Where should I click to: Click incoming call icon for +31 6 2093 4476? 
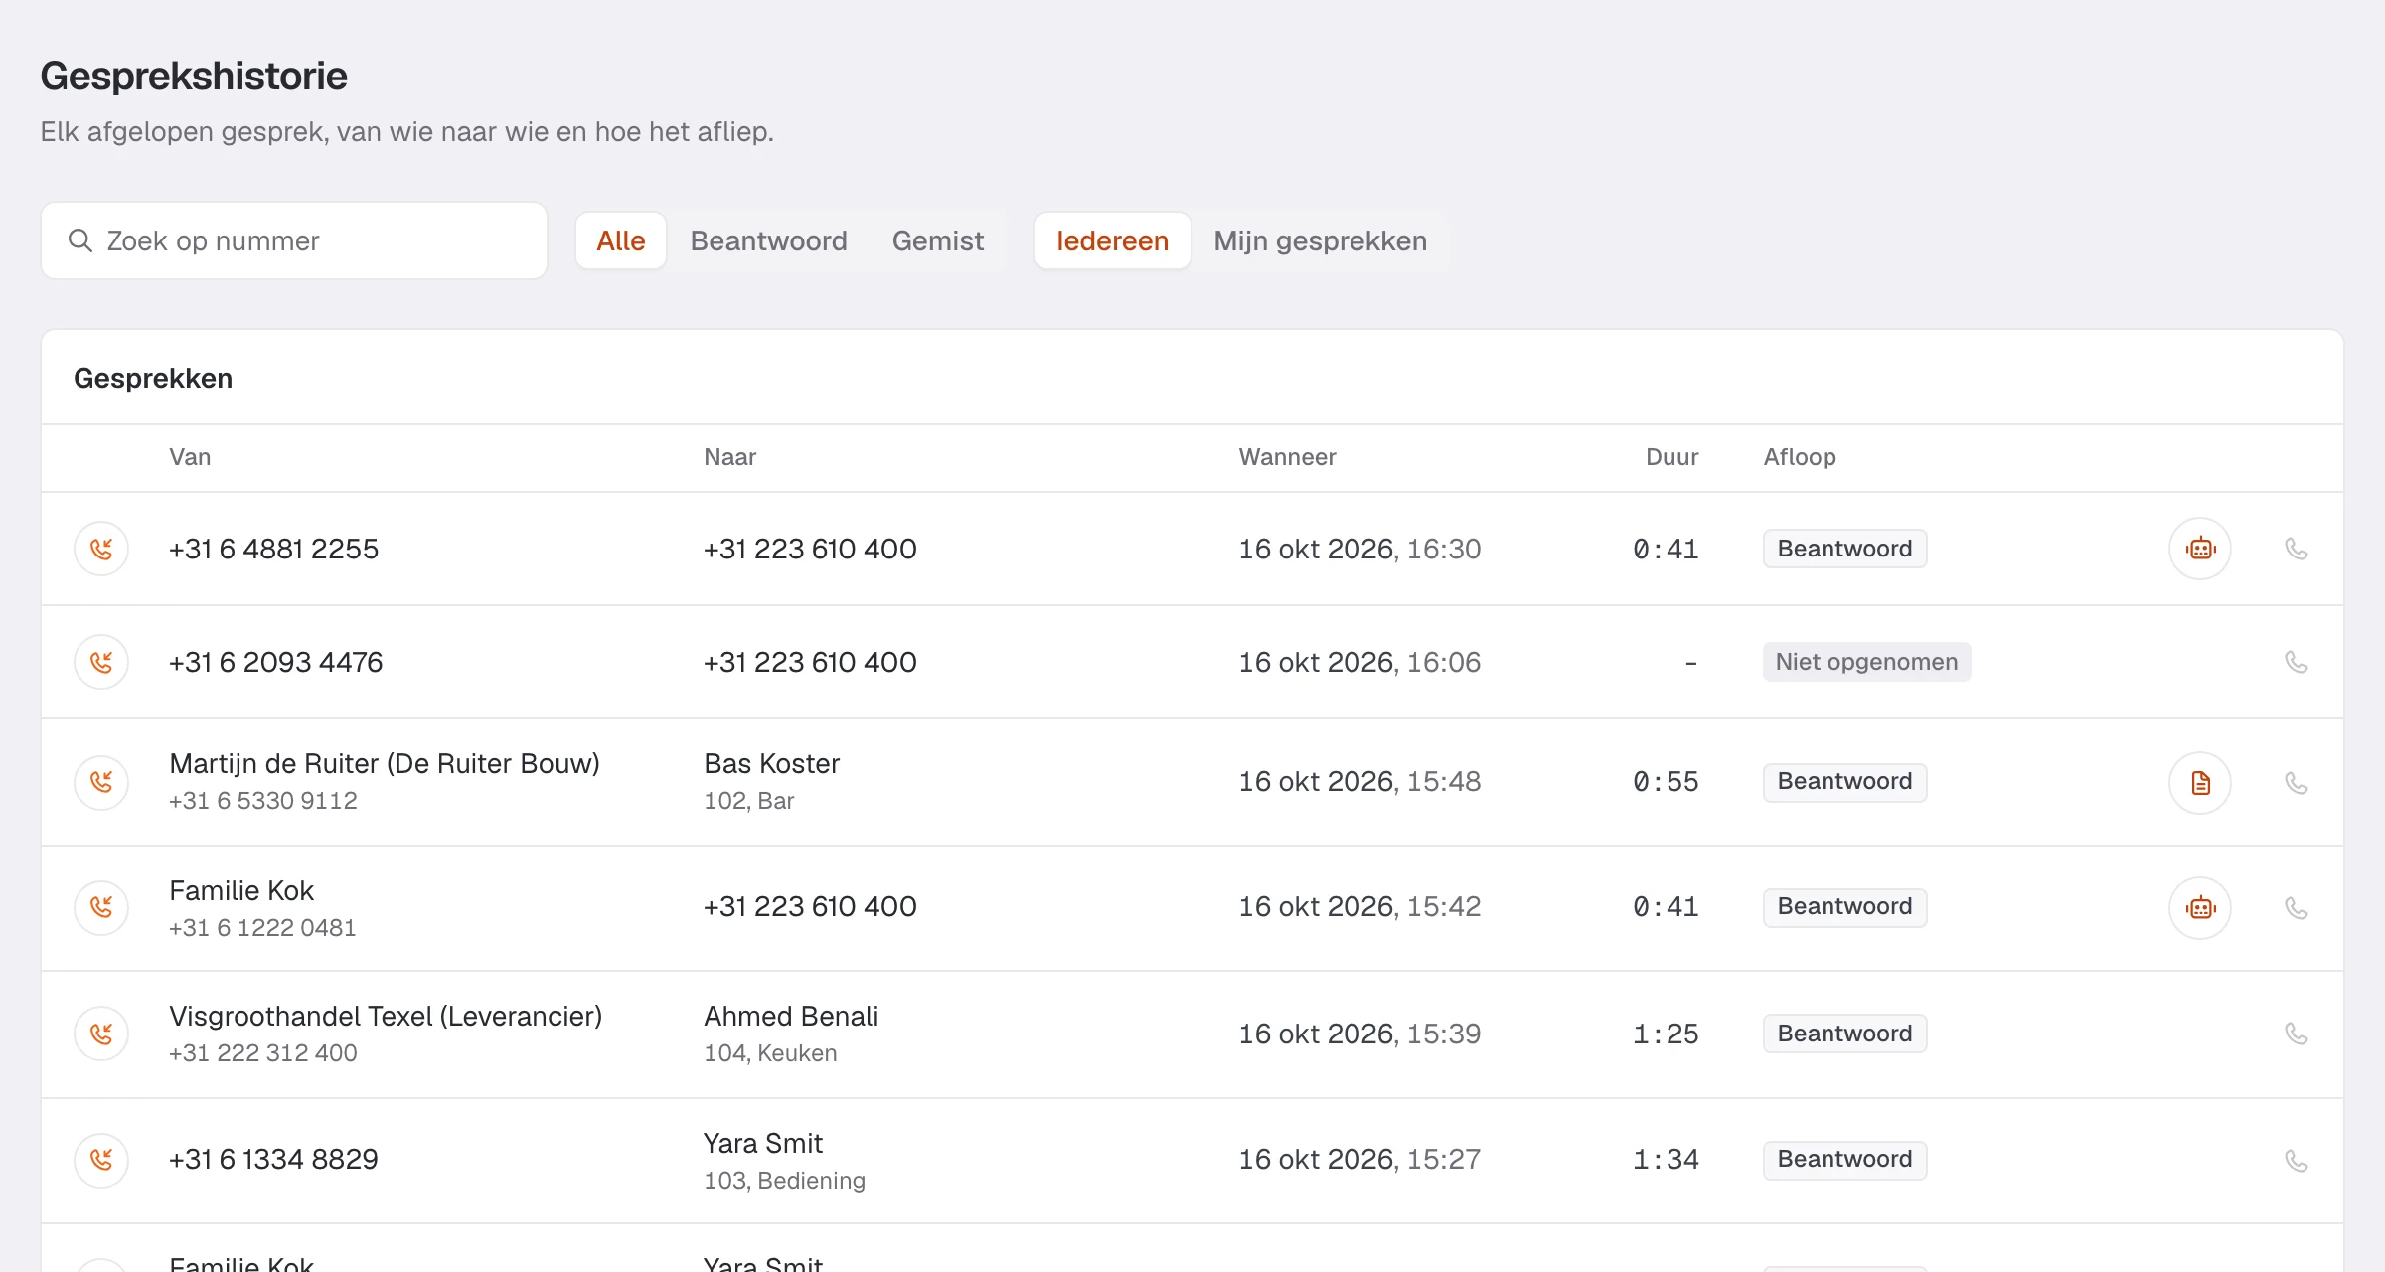[x=101, y=662]
